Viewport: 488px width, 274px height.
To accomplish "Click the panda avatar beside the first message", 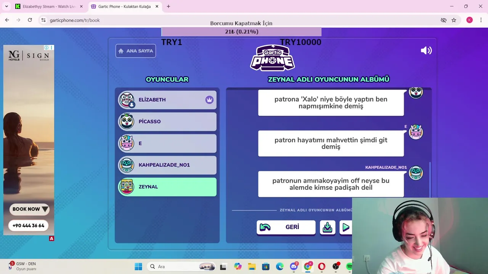I will click(x=416, y=92).
